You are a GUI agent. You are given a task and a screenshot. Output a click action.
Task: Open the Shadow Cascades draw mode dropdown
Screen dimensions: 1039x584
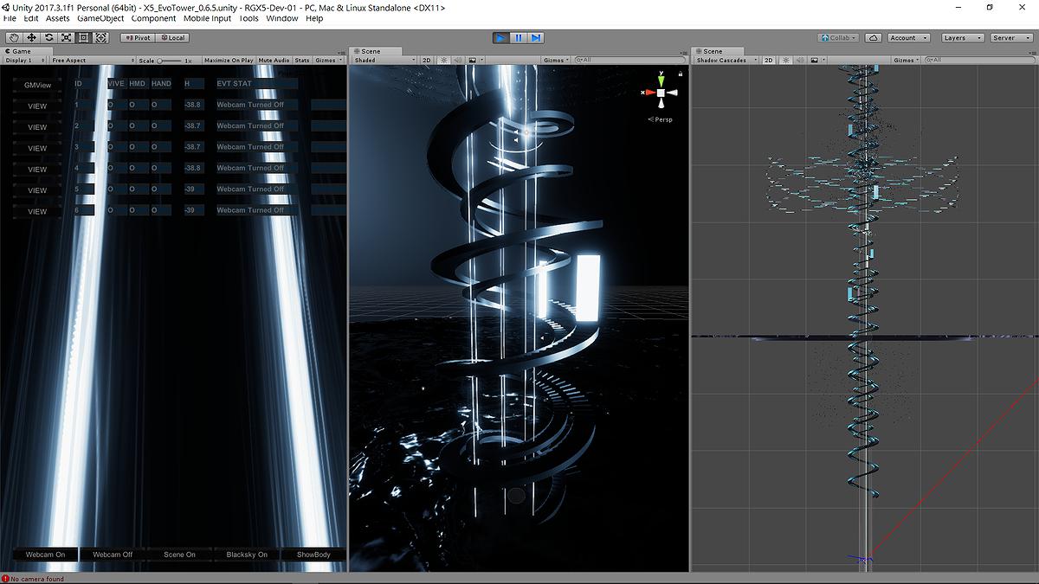726,61
